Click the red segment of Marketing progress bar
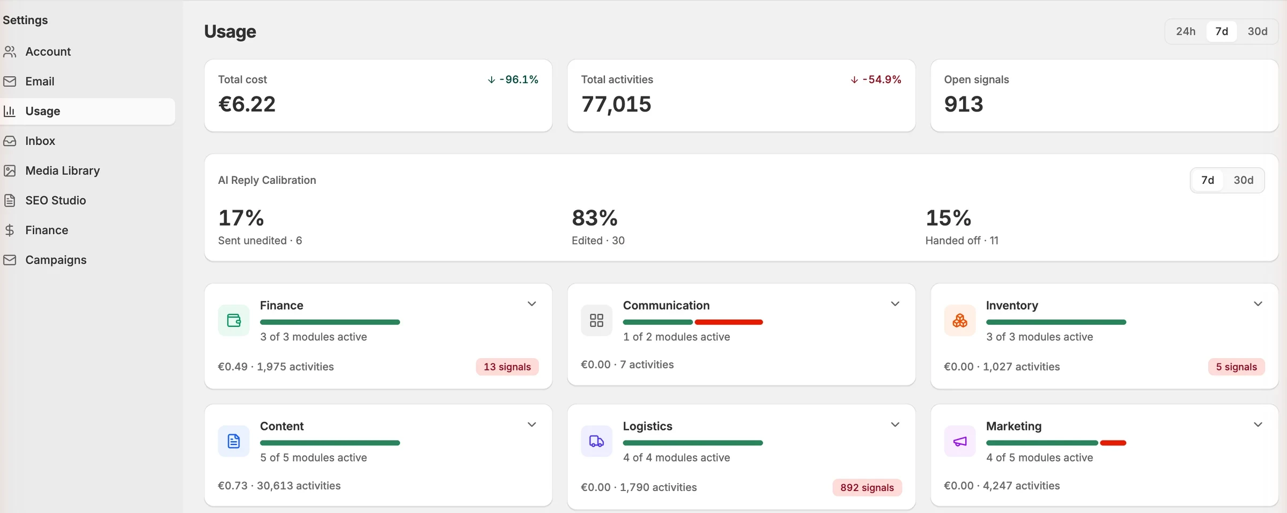1287x513 pixels. pyautogui.click(x=1113, y=443)
